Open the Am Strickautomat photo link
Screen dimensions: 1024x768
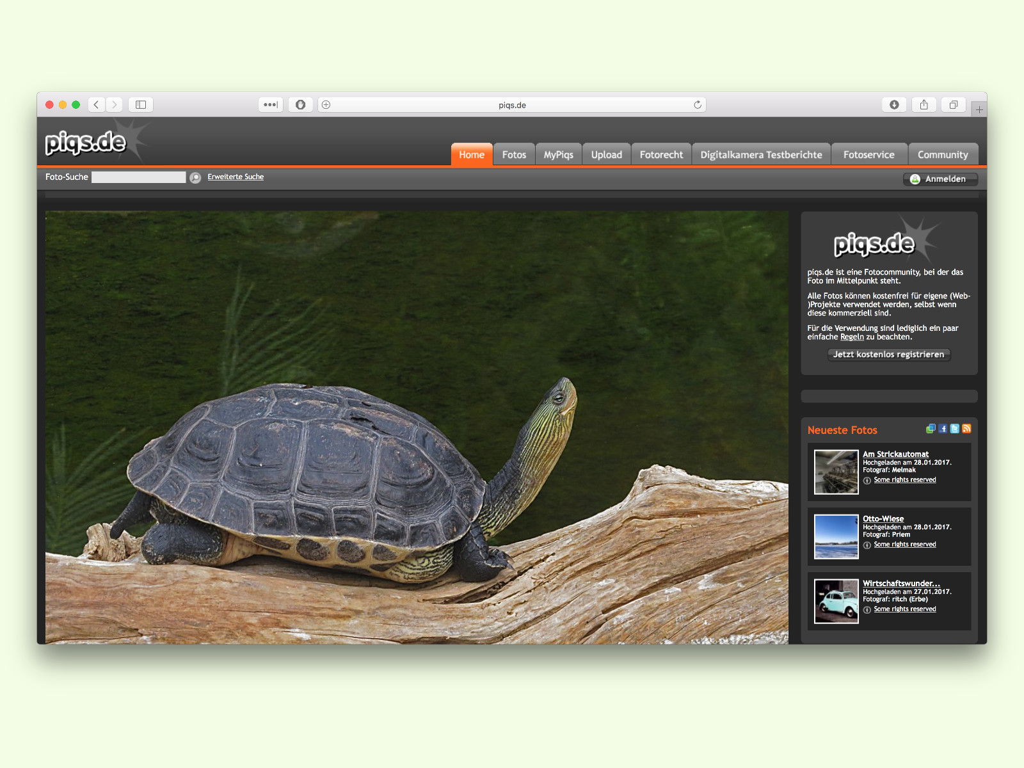pos(895,454)
